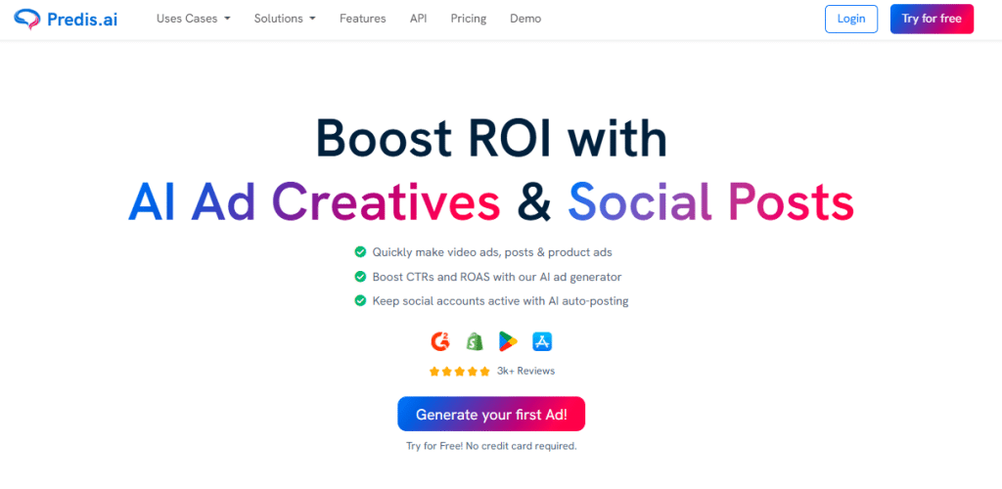Expand the Solutions dropdown arrow

[312, 19]
